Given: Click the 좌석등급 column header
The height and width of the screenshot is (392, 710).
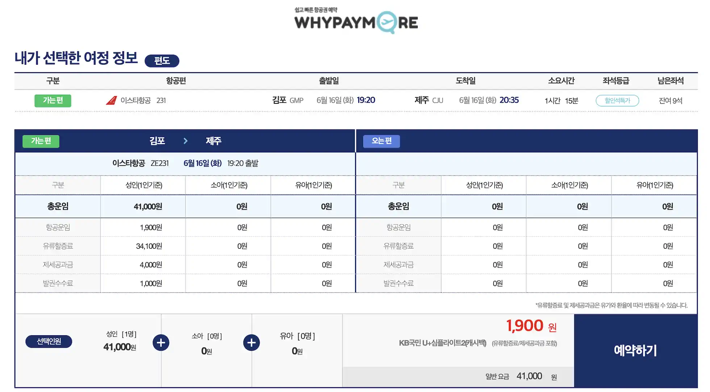Looking at the screenshot, I should click(616, 81).
